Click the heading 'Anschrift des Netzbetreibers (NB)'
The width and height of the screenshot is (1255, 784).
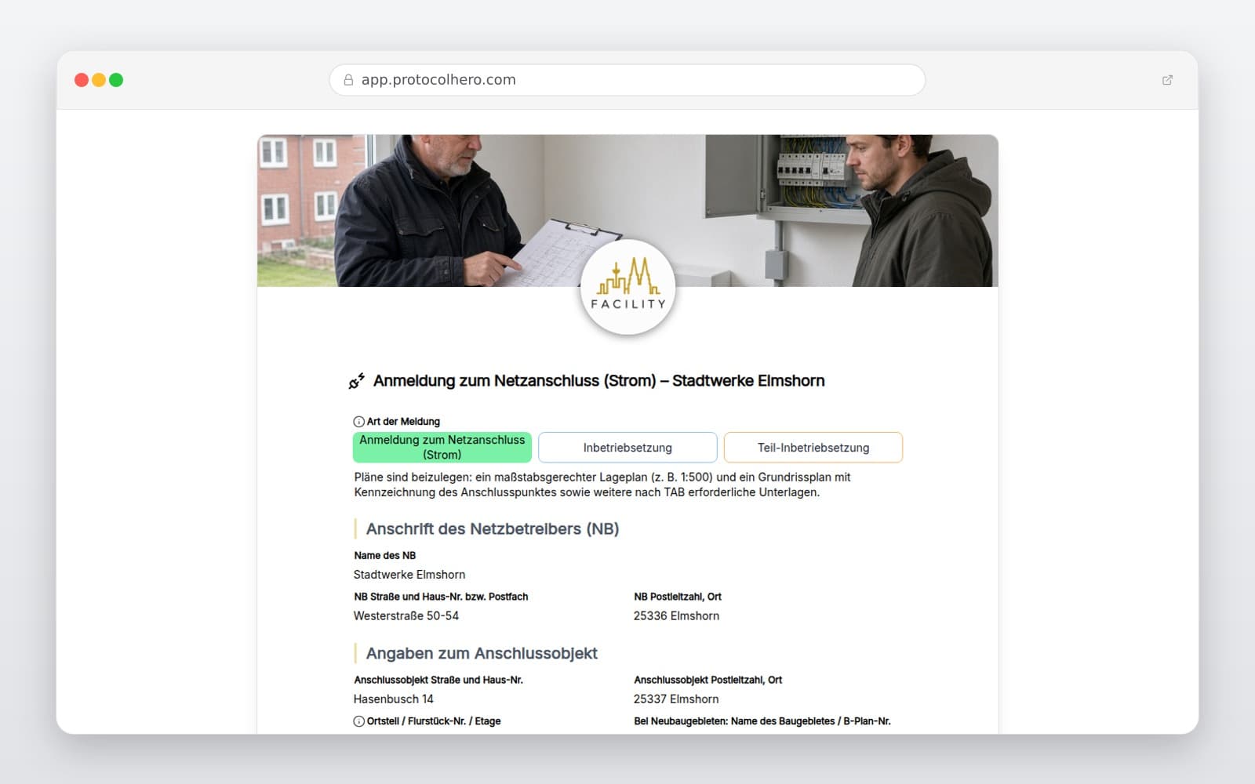(493, 529)
